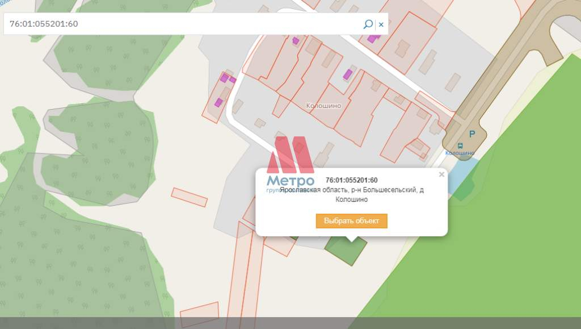
Task: Click the purple building nearest the Колошино label
Action: pyautogui.click(x=348, y=74)
